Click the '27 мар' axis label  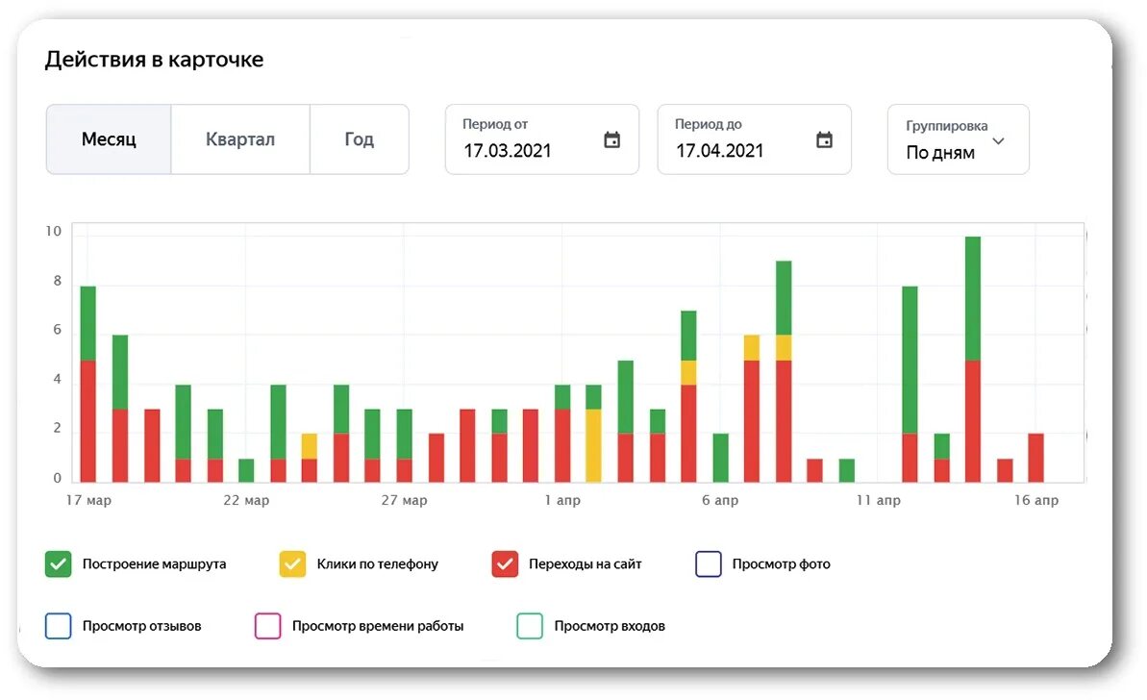[405, 500]
